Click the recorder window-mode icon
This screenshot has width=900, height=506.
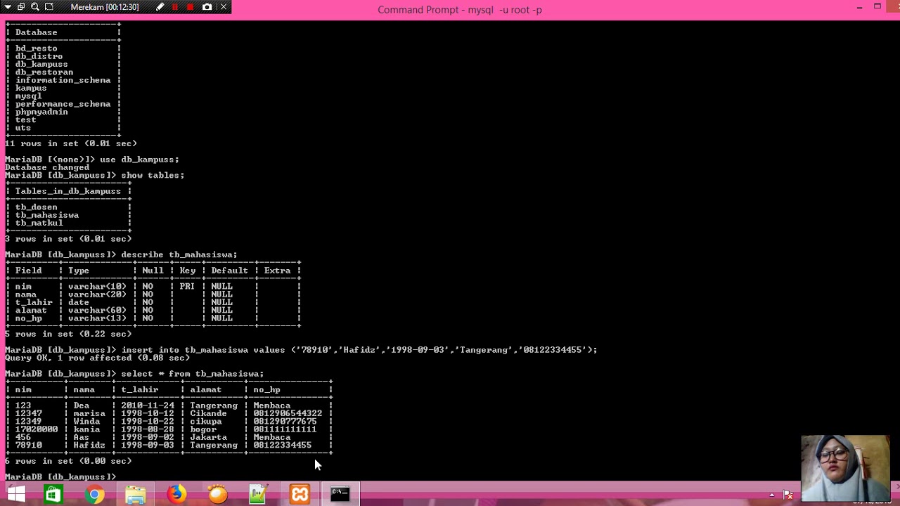coord(20,7)
